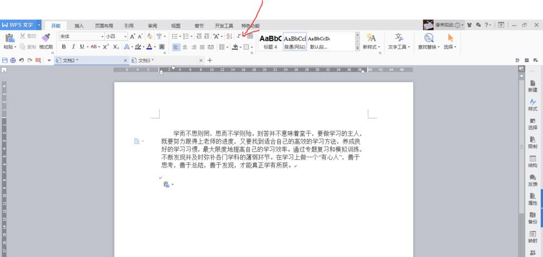The image size is (543, 257).
Task: Click the superscript X² icon
Action: (106, 47)
